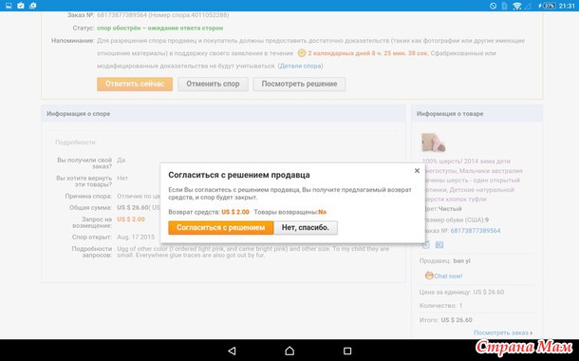579x361 pixels.
Task: Tap the Android Back navigation button
Action: [232, 351]
